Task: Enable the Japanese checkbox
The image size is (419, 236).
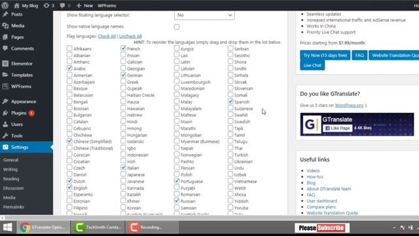Action: [x=123, y=174]
